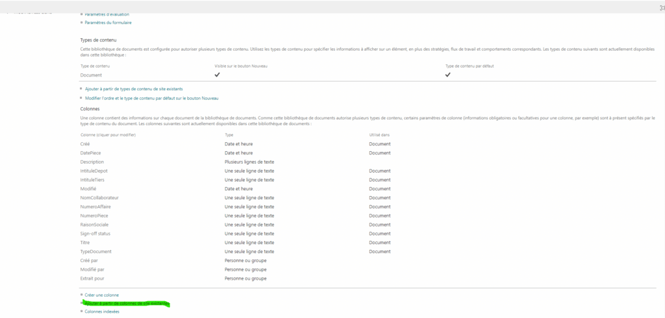Click Ajouter à partir de colonnes de site existantes
This screenshot has width=665, height=318.
point(127,303)
